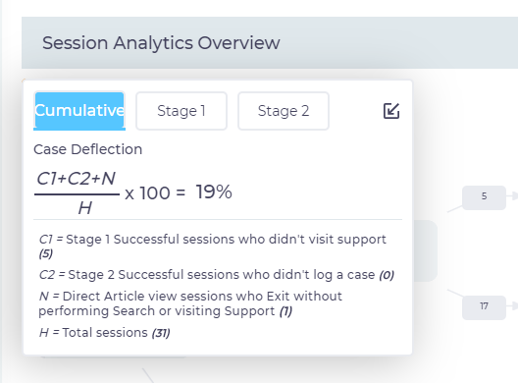Select the Cumulative tab
Viewport: 518px width, 383px height.
click(x=79, y=110)
